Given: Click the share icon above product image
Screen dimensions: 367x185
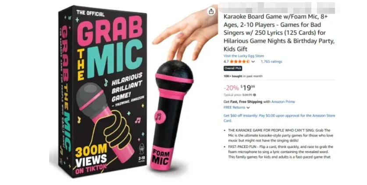Looking at the screenshot, I should pyautogui.click(x=211, y=11).
